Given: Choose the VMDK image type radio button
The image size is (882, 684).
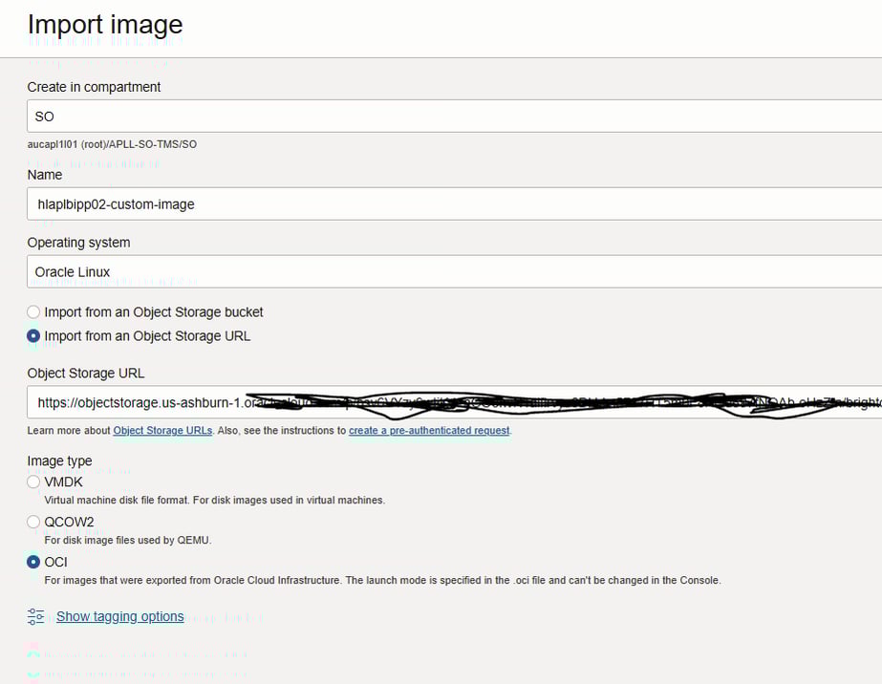Looking at the screenshot, I should 34,482.
